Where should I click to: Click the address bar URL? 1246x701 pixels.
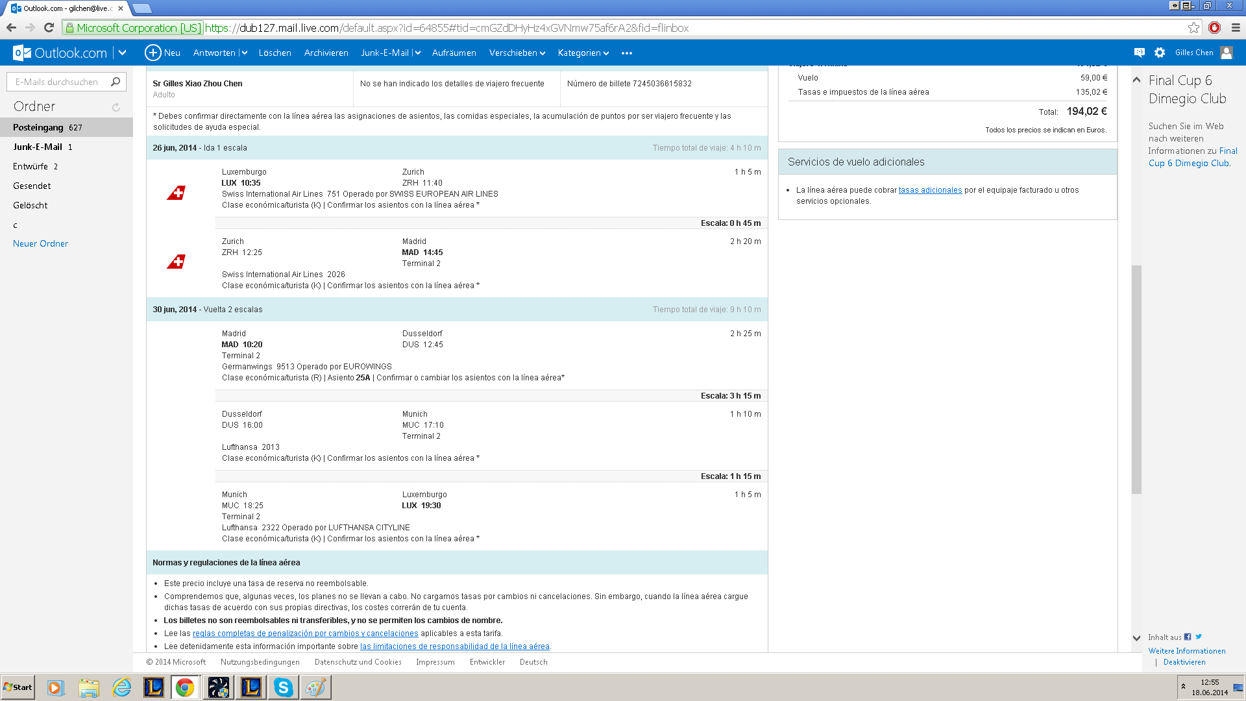[x=448, y=28]
